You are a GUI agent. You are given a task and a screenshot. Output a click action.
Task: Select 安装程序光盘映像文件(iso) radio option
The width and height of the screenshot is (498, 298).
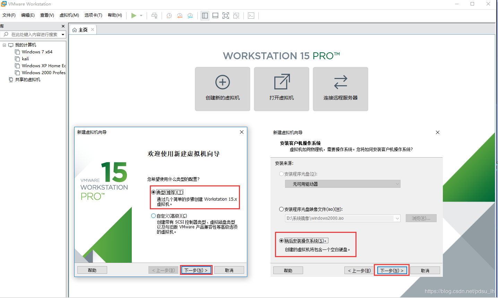[x=281, y=209]
